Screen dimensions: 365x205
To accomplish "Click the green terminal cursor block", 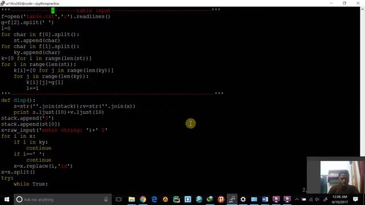I will click(x=53, y=10).
